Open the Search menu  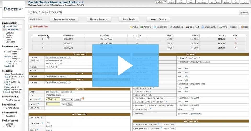pyautogui.click(x=181, y=2)
